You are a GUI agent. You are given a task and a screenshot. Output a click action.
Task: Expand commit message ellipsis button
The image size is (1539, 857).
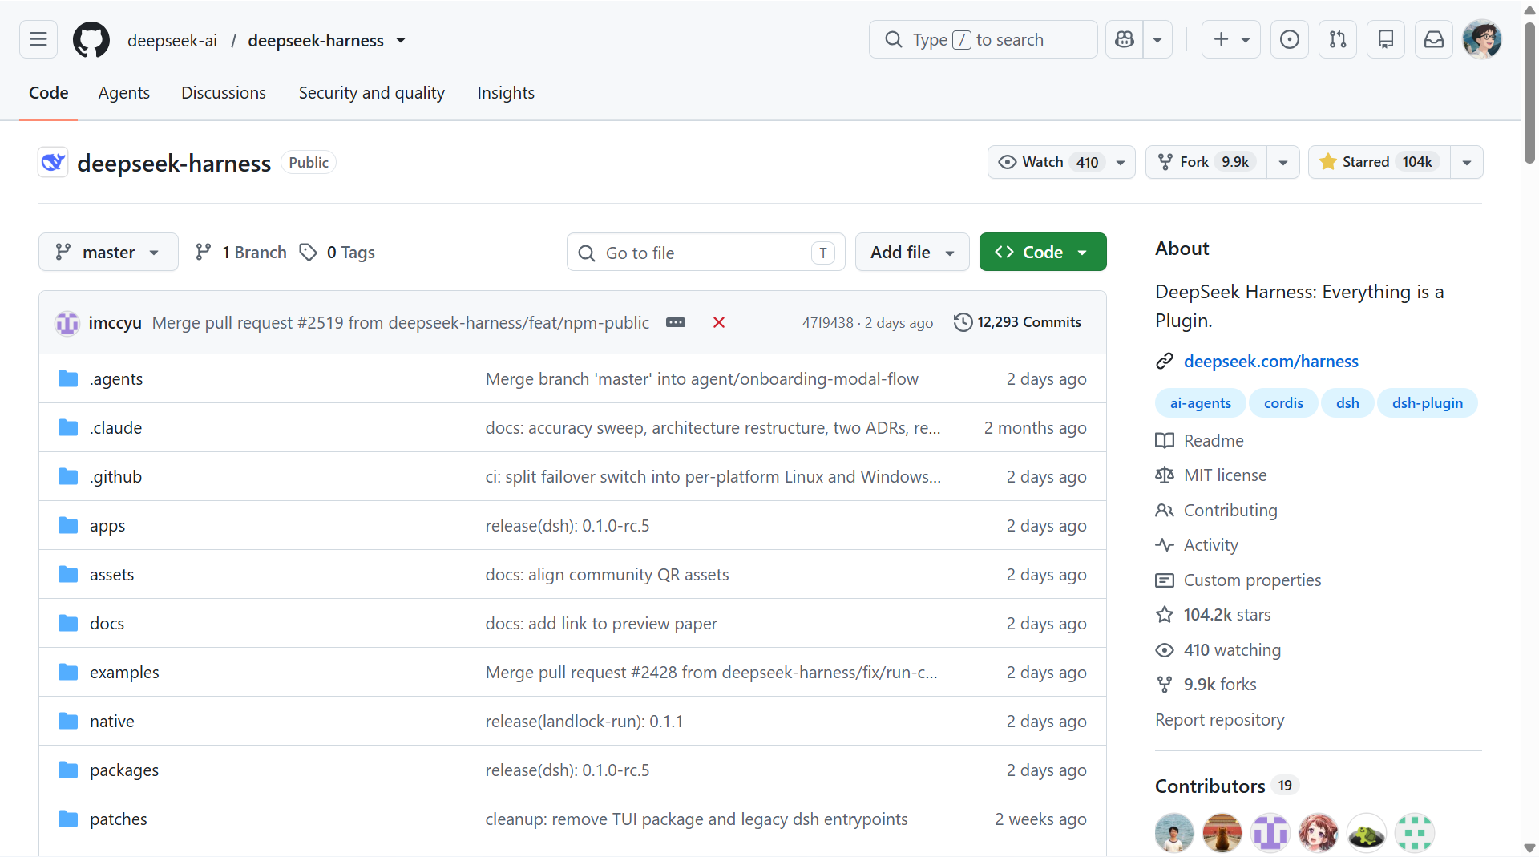(x=676, y=322)
